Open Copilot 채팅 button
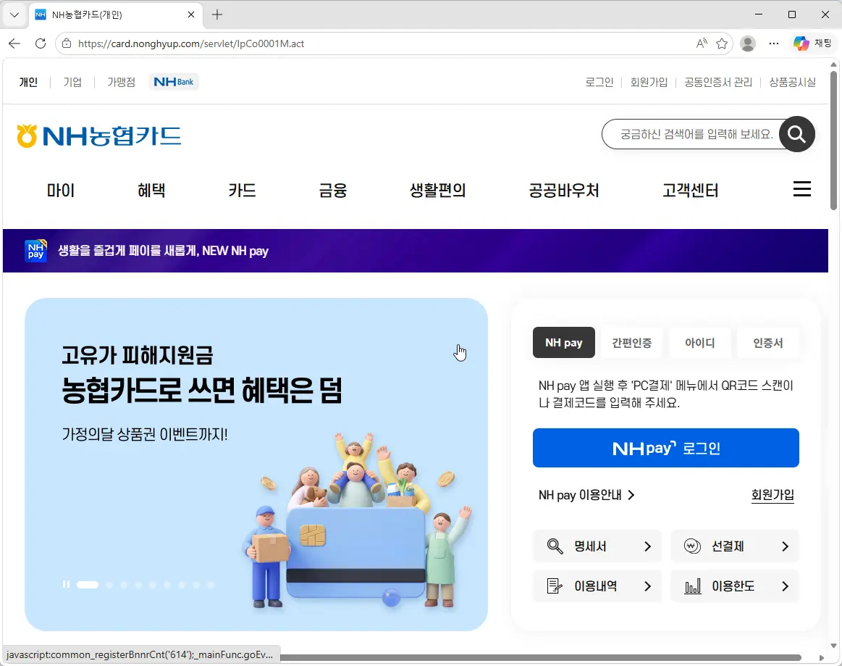This screenshot has height=666, width=842. point(812,43)
